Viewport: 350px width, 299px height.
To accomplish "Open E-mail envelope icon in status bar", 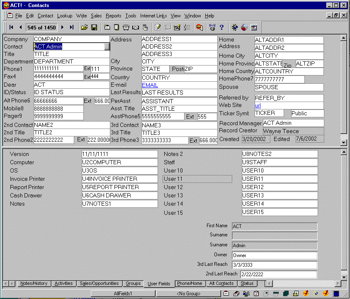I will point(296,294).
